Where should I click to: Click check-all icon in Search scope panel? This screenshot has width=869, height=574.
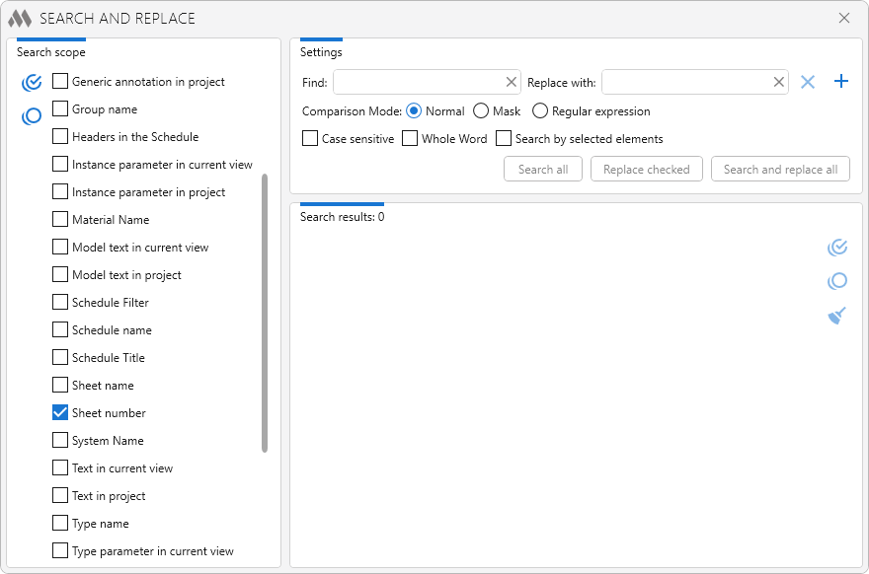tap(32, 82)
